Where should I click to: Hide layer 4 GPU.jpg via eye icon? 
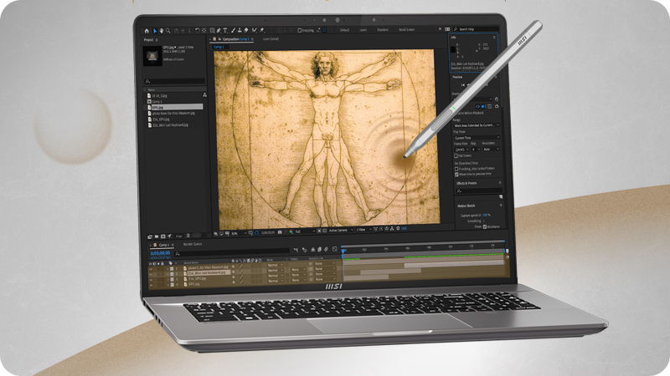pos(151,285)
